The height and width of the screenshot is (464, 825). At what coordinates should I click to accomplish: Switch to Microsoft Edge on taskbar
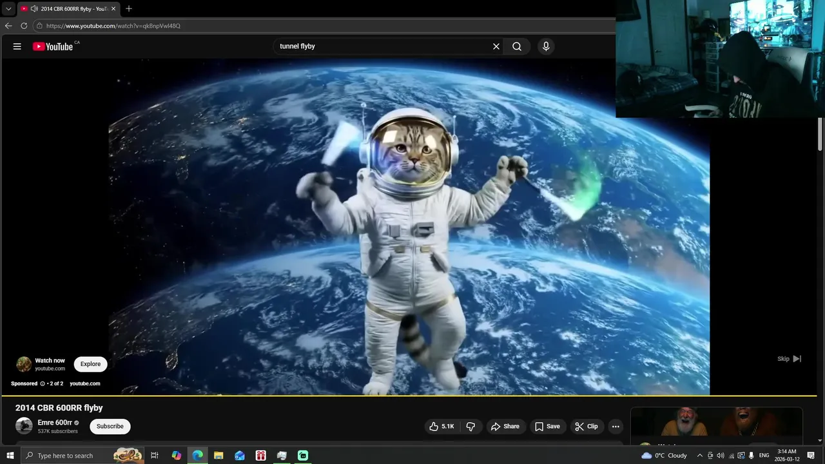coord(197,456)
